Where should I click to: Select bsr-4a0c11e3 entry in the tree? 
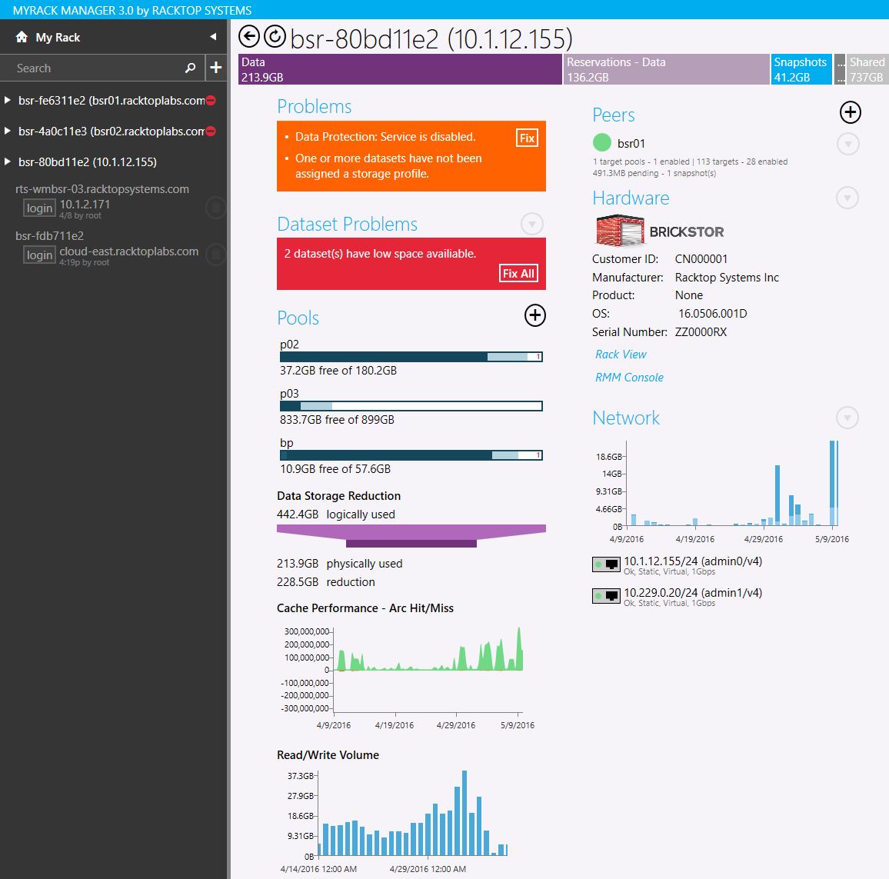[x=111, y=132]
